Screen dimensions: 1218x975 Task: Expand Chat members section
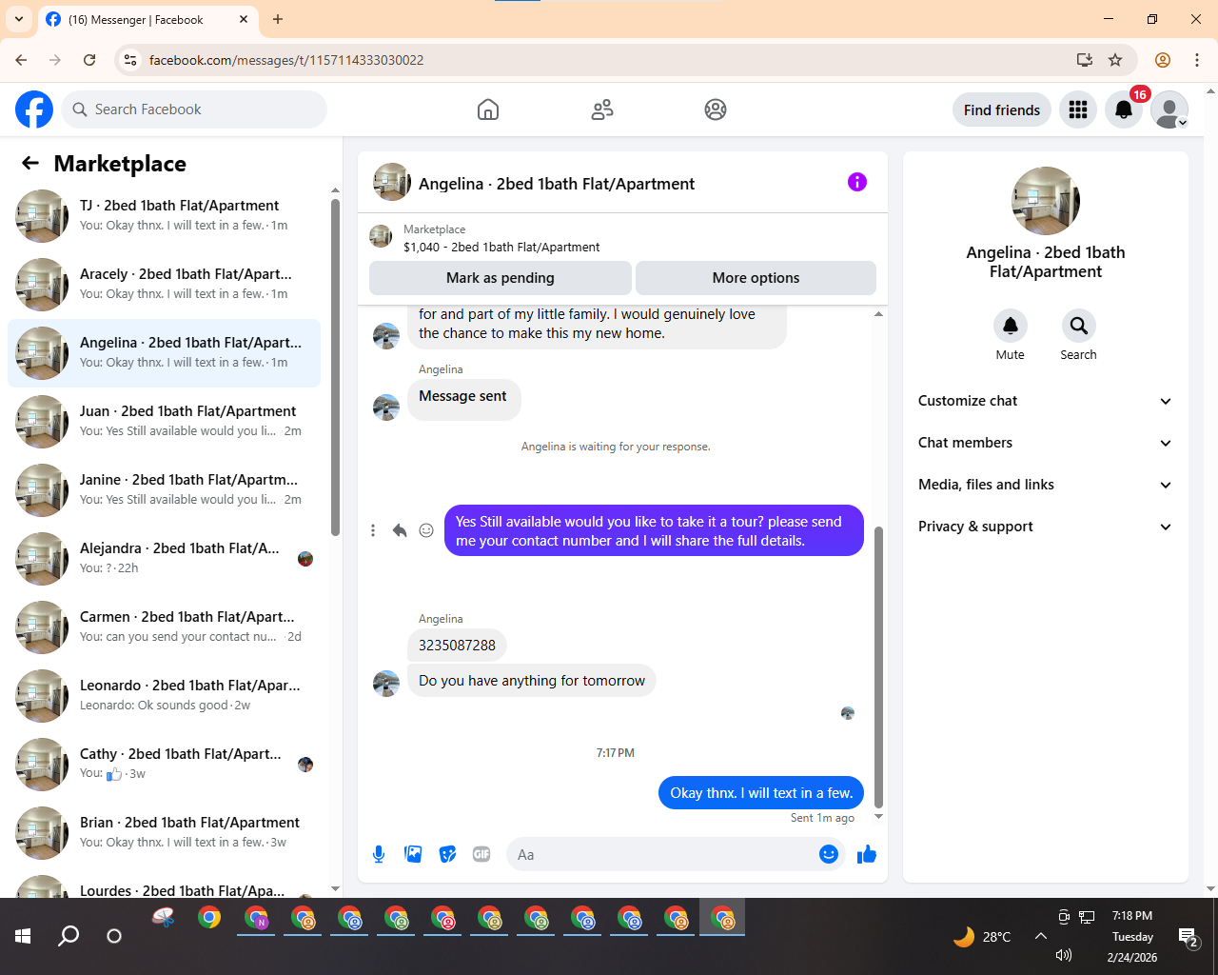tap(1046, 443)
